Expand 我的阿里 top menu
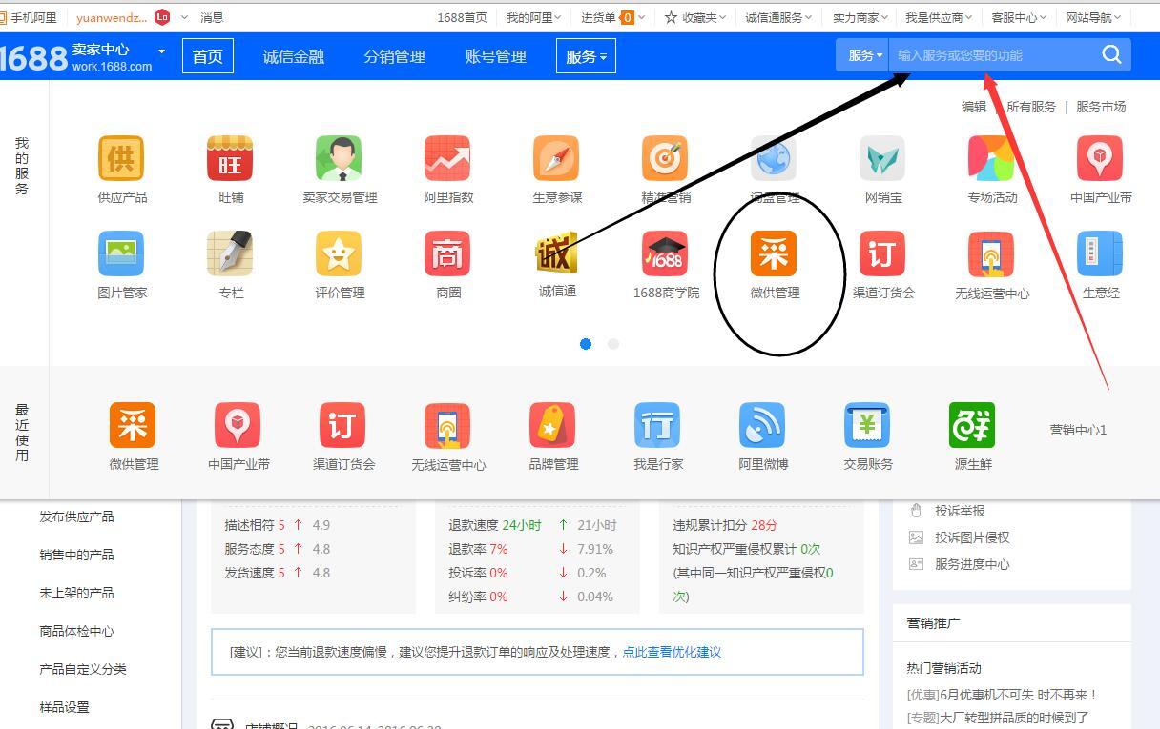1160x729 pixels. click(533, 17)
